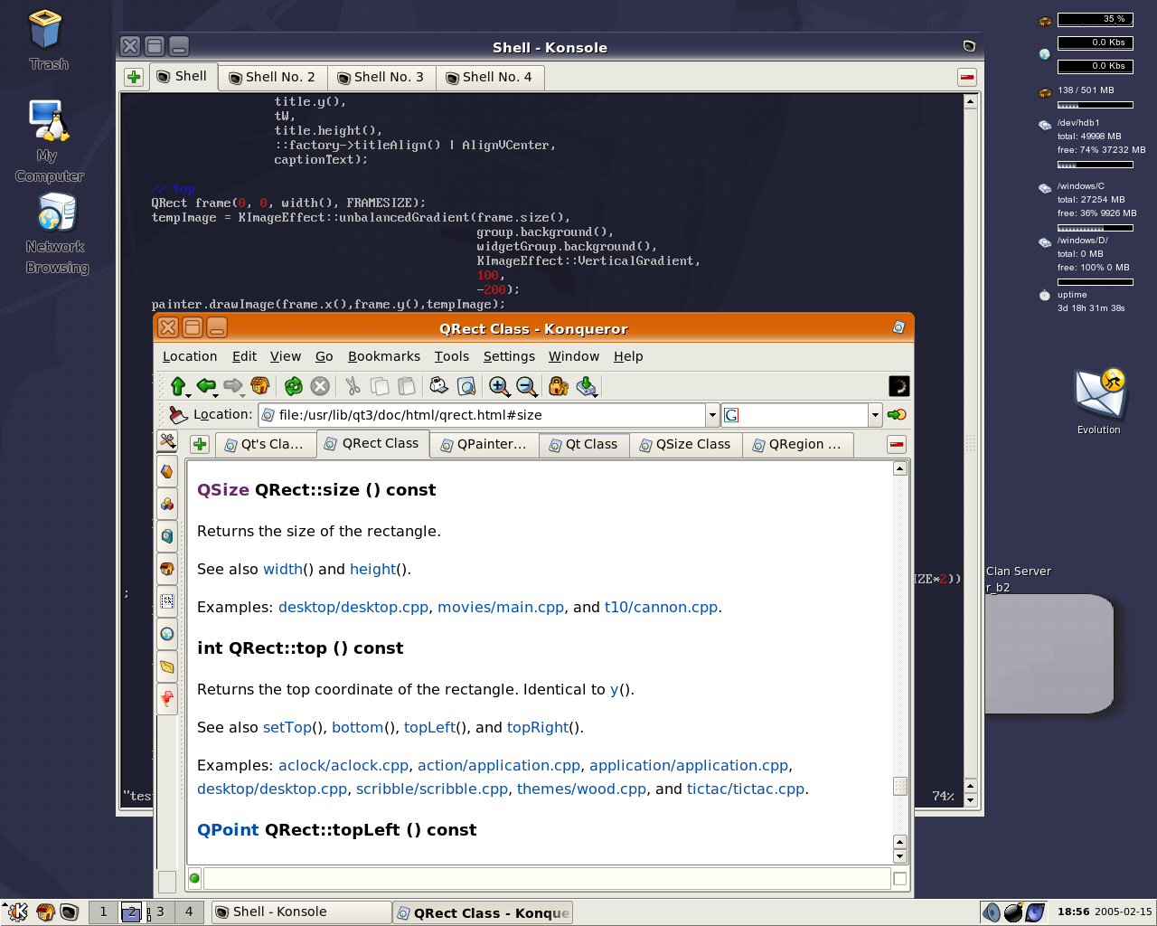The height and width of the screenshot is (926, 1157).
Task: Print the current document via printer icon
Action: pyautogui.click(x=439, y=386)
